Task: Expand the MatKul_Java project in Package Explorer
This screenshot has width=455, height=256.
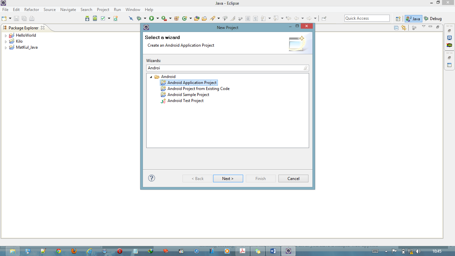Action: pos(5,47)
